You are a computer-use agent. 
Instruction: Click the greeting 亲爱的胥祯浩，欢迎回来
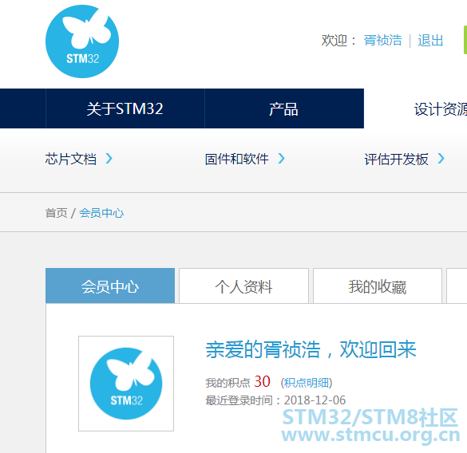pyautogui.click(x=311, y=349)
